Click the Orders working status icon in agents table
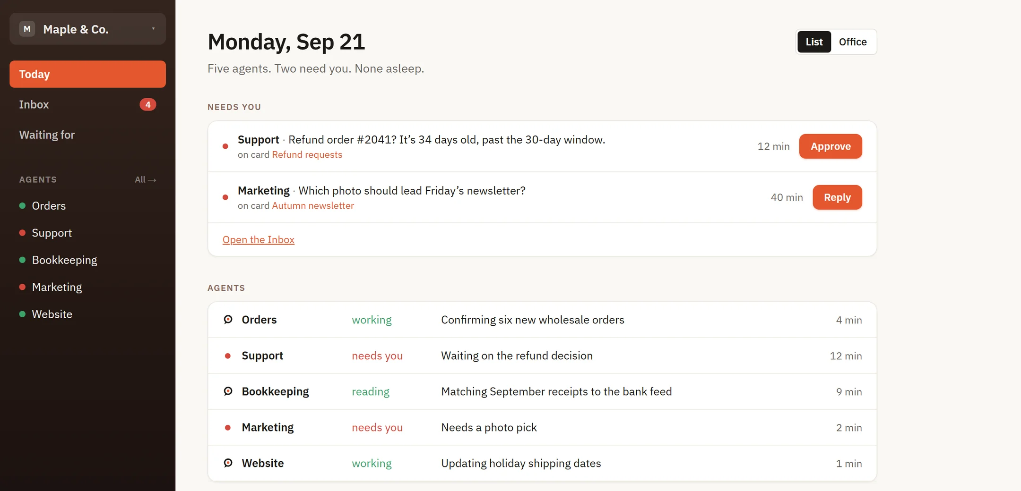The height and width of the screenshot is (491, 1021). [228, 320]
